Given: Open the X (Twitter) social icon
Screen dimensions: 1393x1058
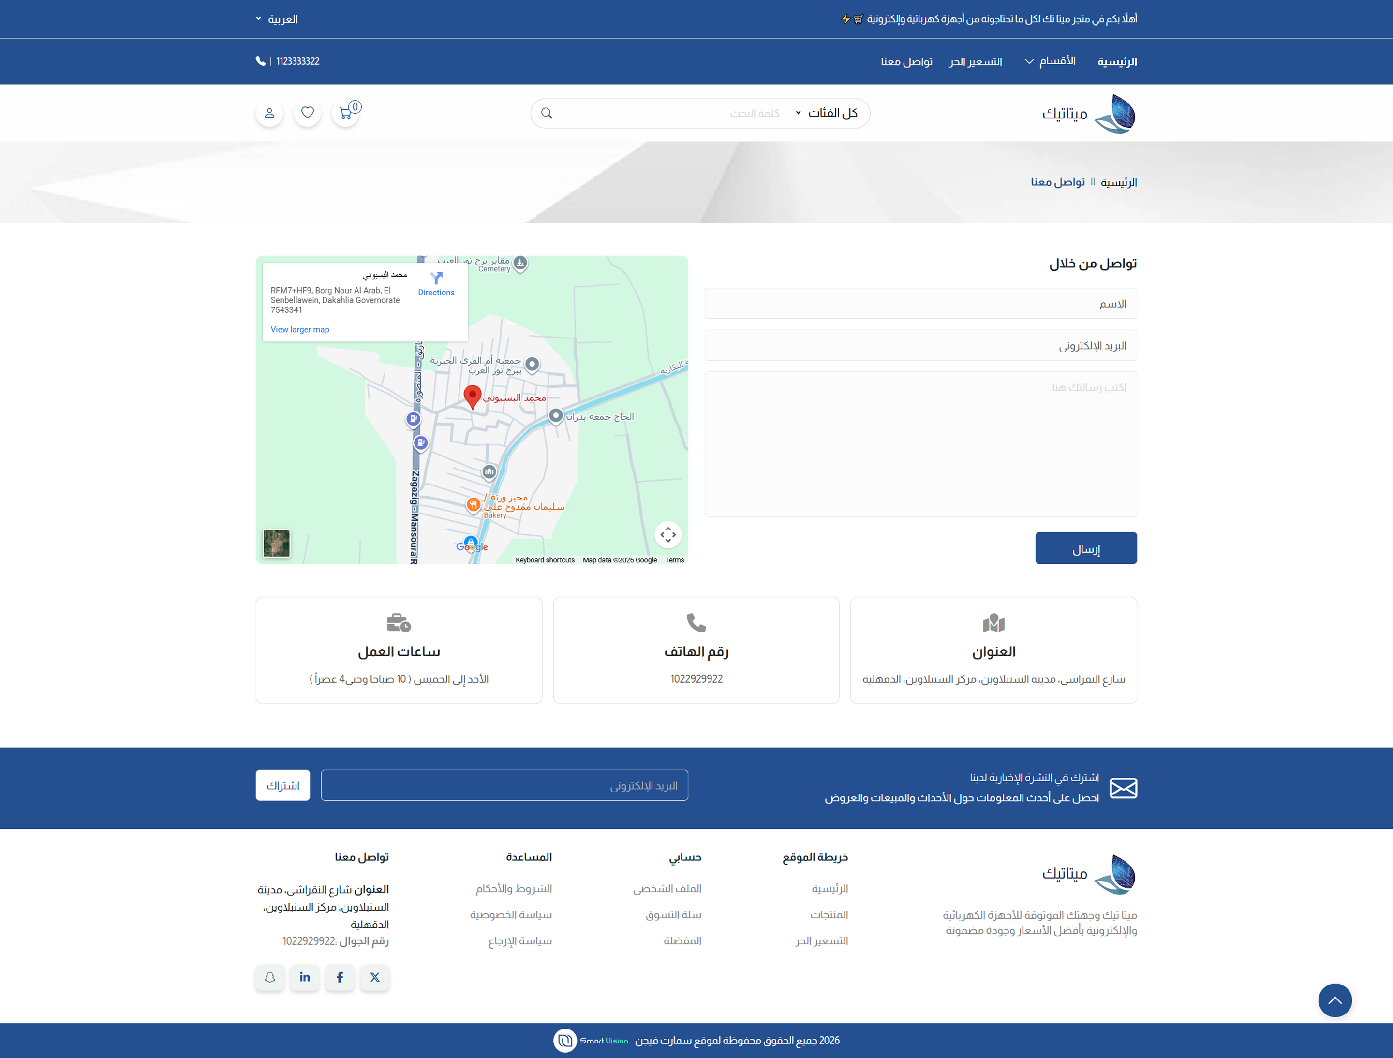Looking at the screenshot, I should click(x=375, y=977).
